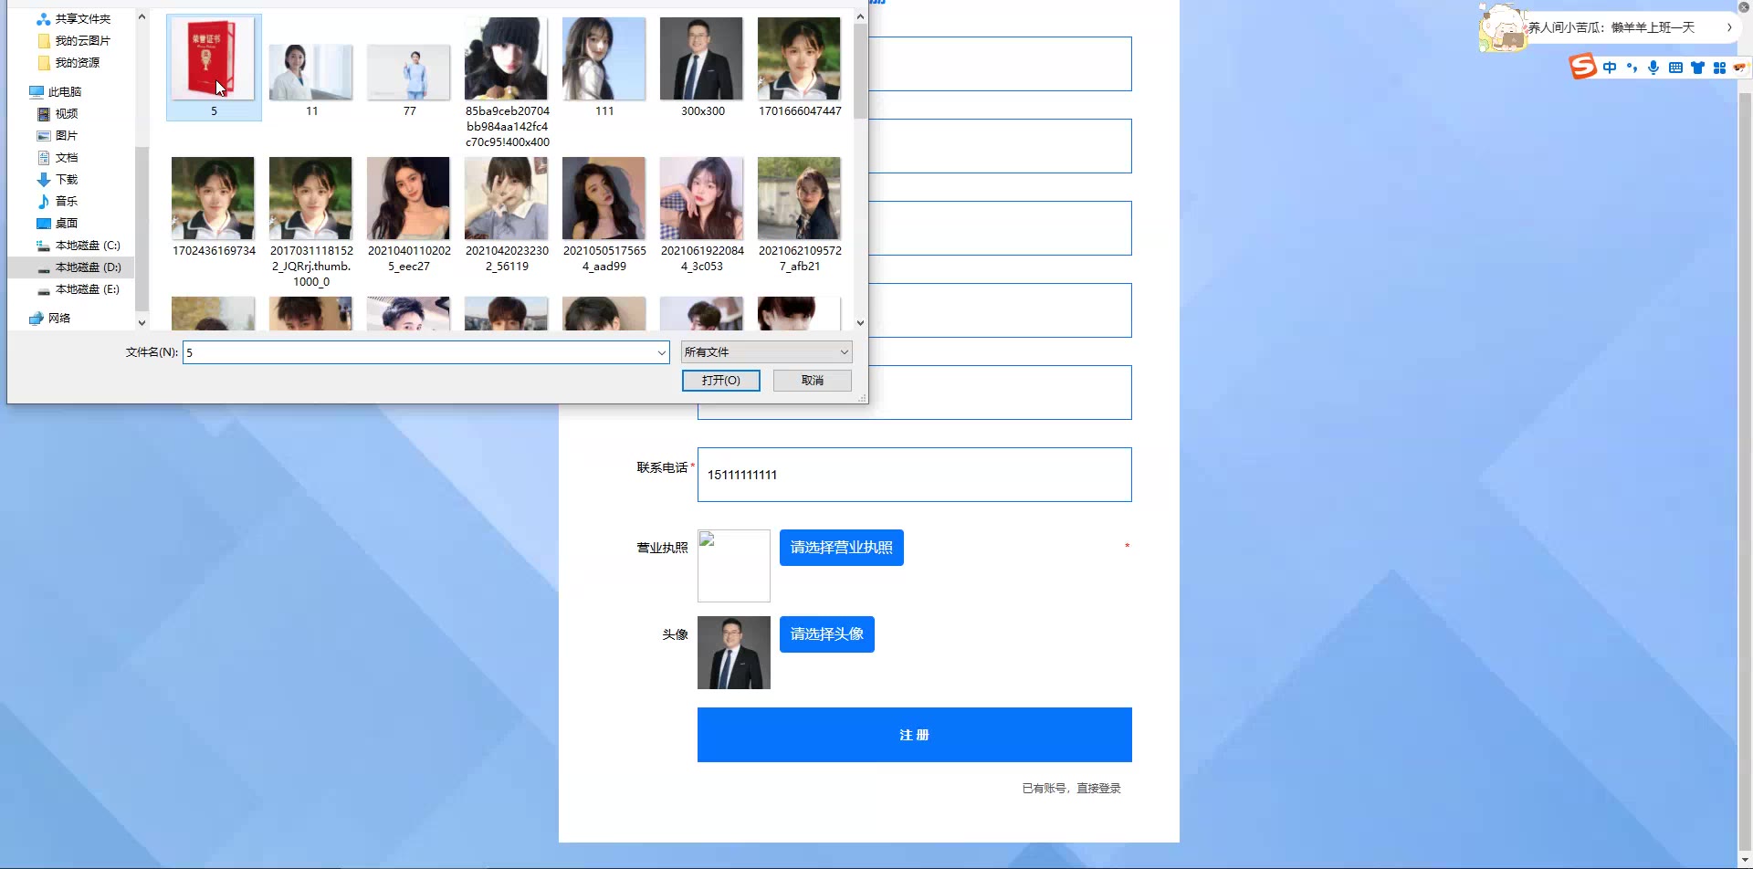Select file 20170311181522_JQRrj.thumb.1000_0
1753x869 pixels.
(311, 222)
